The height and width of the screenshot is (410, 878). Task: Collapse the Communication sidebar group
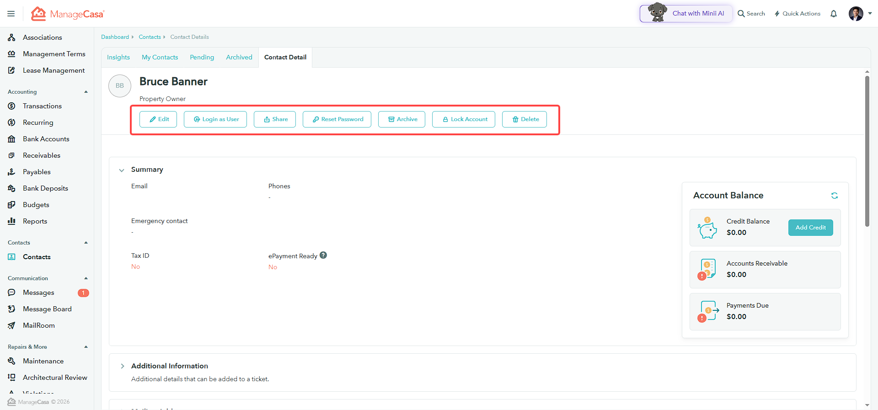(x=86, y=278)
